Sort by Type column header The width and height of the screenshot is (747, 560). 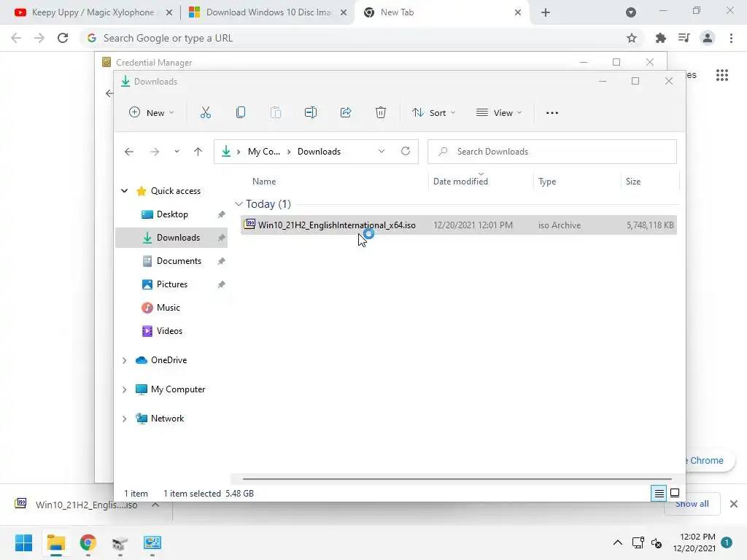pyautogui.click(x=547, y=182)
